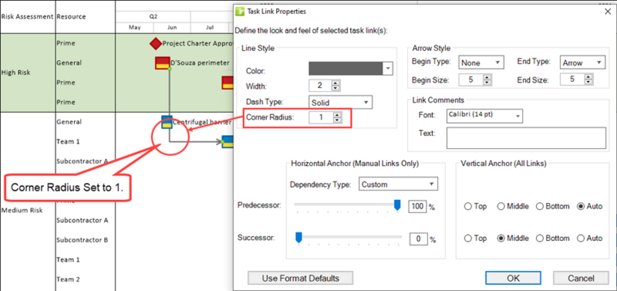Click the End Size stepper arrows
617x291 pixels.
pos(588,80)
